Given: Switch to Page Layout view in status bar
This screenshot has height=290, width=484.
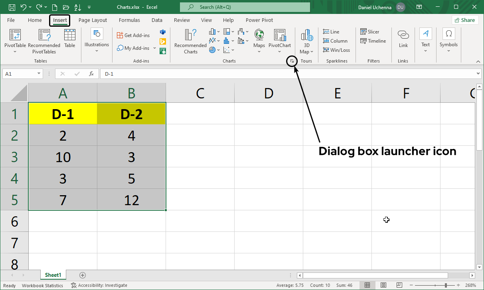Looking at the screenshot, I should pos(383,285).
